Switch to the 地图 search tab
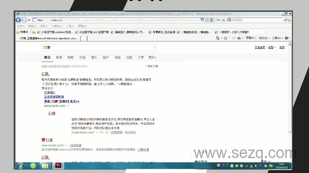 pos(129,57)
